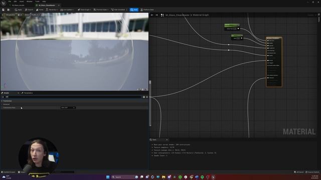Open the Search tool in material toolbar

tap(29, 9)
